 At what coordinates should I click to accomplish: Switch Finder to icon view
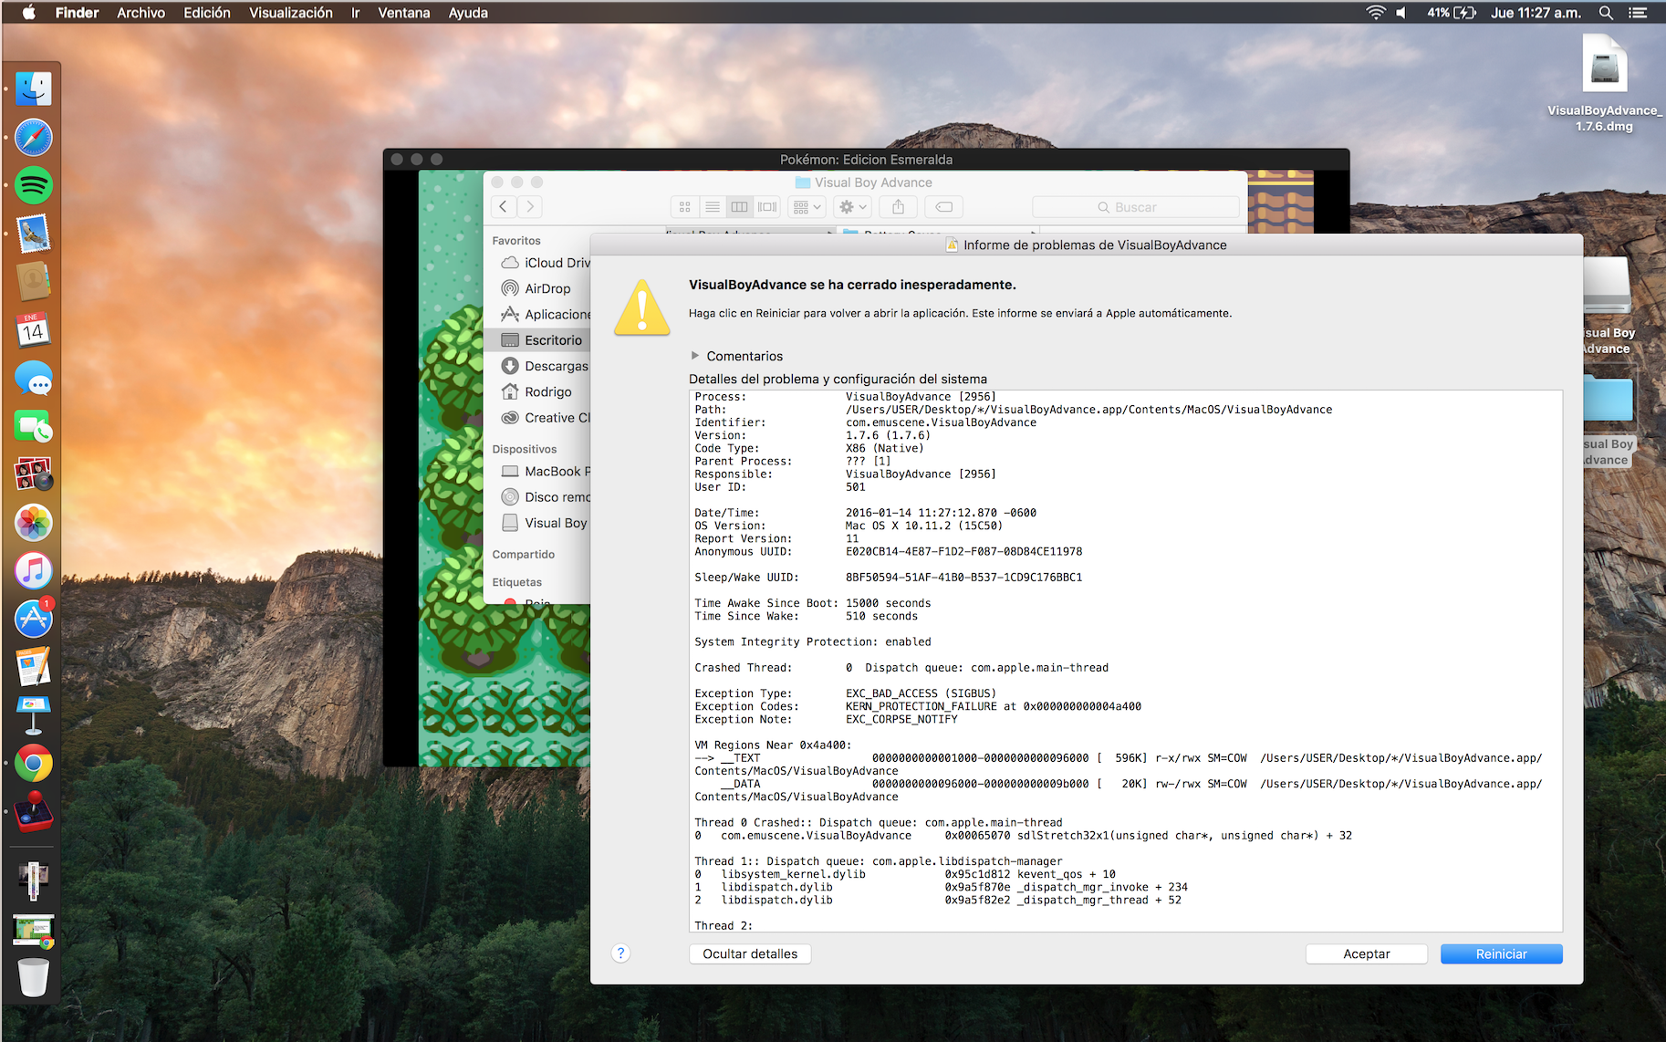point(685,207)
